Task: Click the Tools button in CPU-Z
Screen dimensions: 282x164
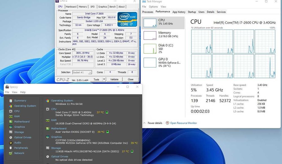Action: click(96, 79)
